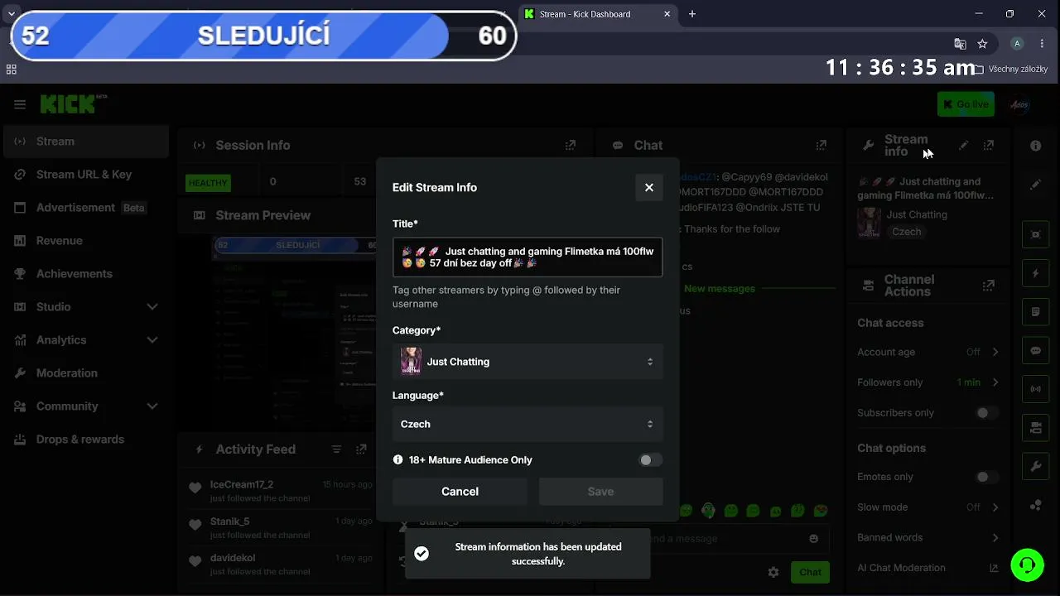Switch to the Stream - Kick Dashboard tab
This screenshot has height=596, width=1060.
[596, 14]
